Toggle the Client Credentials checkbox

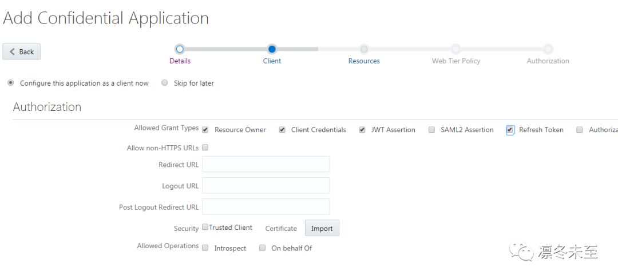[x=282, y=130]
